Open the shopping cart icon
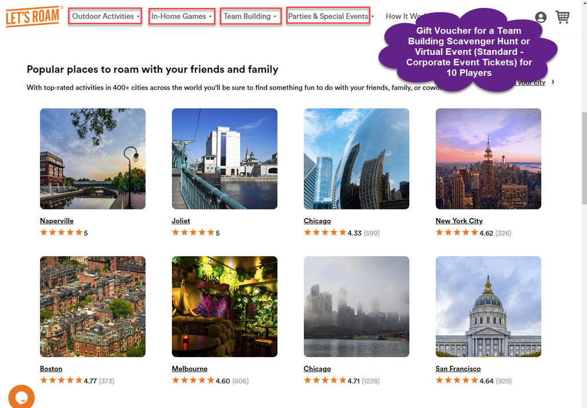Screen dimensions: 587x408 tap(562, 17)
